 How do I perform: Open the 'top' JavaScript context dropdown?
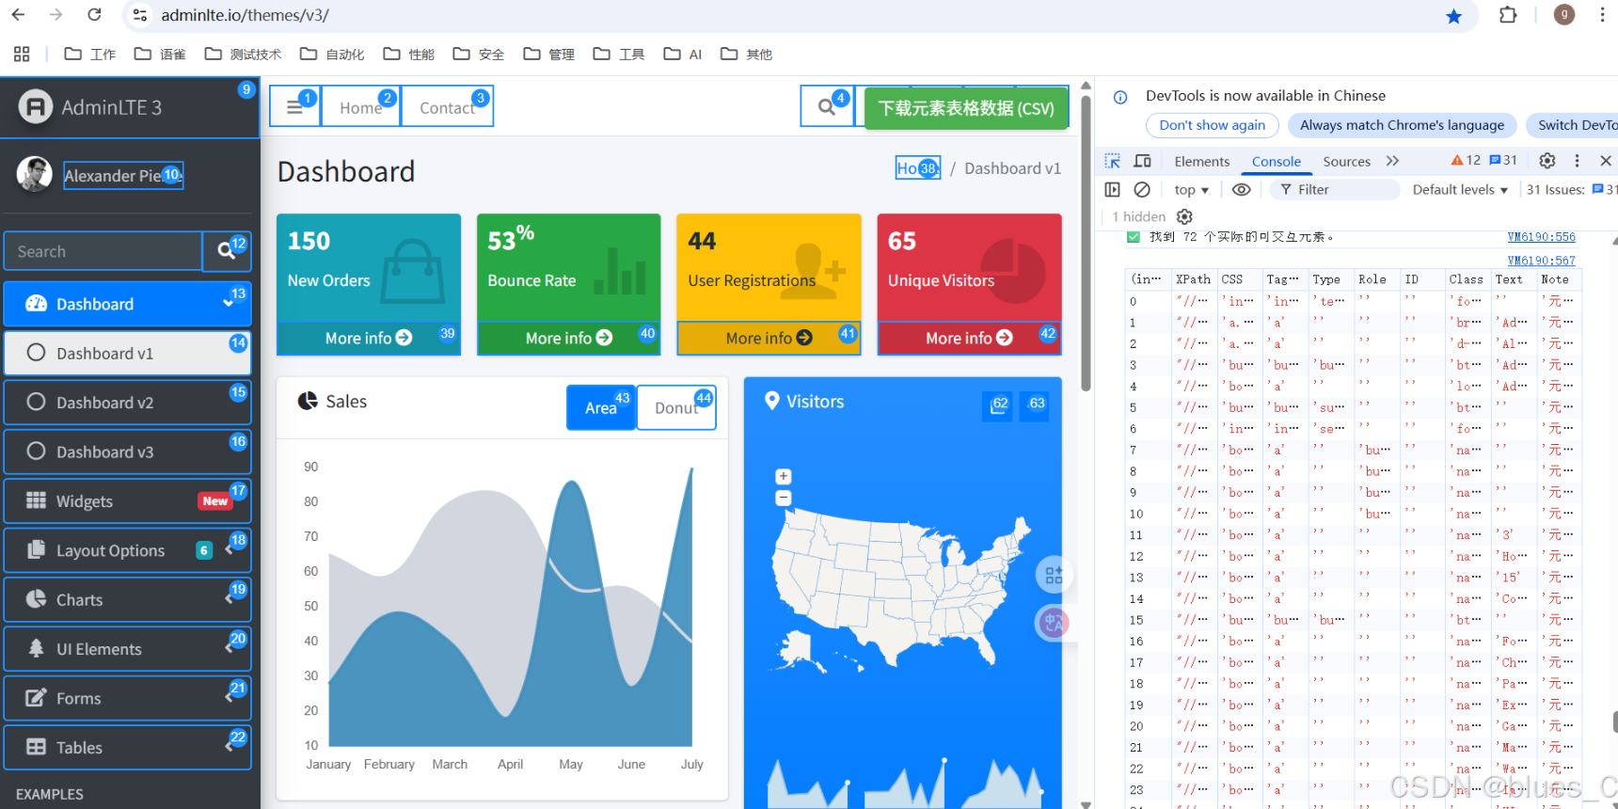tap(1191, 190)
